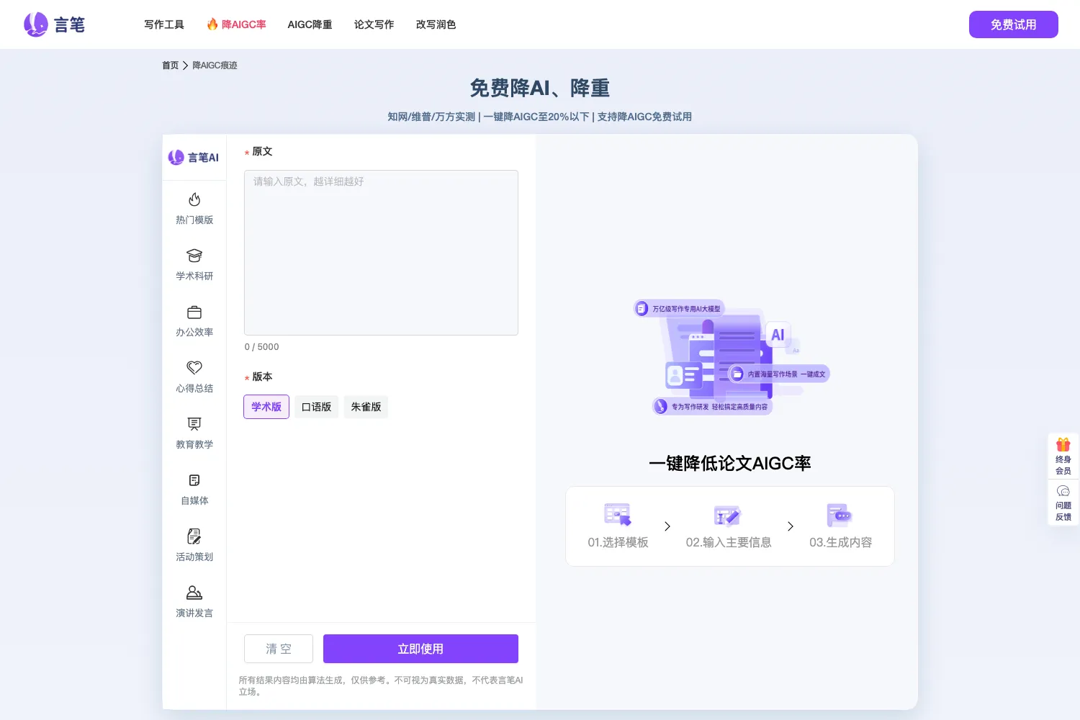Select the 办公效率 briefcase icon
The height and width of the screenshot is (720, 1080).
click(x=194, y=312)
